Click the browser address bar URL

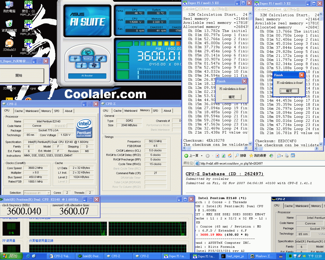[x=232, y=163]
